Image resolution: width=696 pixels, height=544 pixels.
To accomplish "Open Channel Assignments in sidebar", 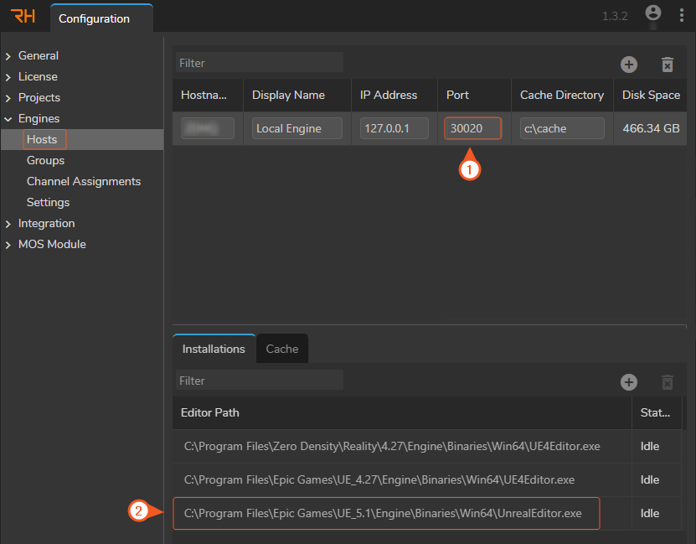I will [x=84, y=181].
